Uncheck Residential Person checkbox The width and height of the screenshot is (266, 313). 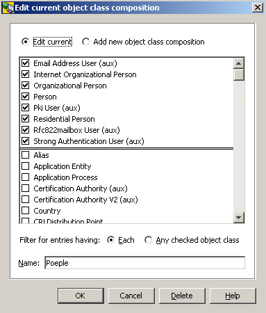point(26,119)
